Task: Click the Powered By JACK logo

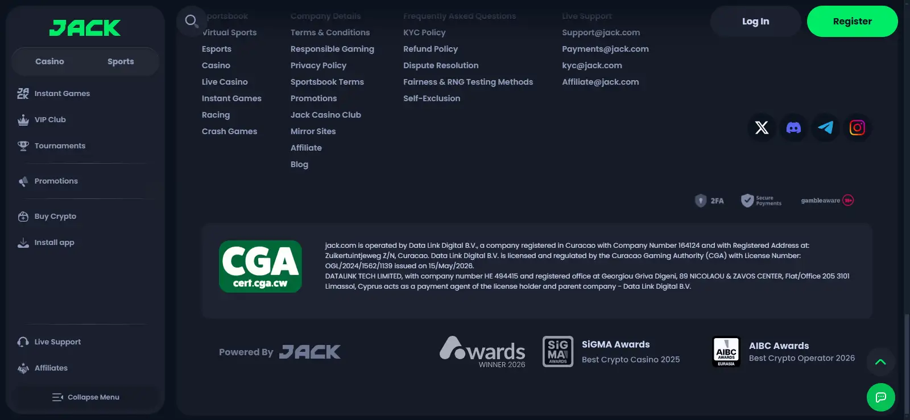Action: tap(309, 352)
